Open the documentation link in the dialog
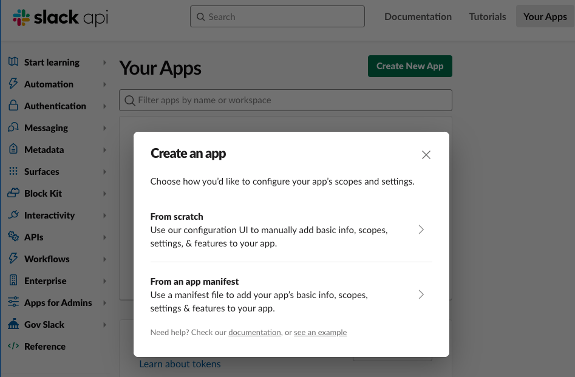This screenshot has width=575, height=377. [x=254, y=332]
